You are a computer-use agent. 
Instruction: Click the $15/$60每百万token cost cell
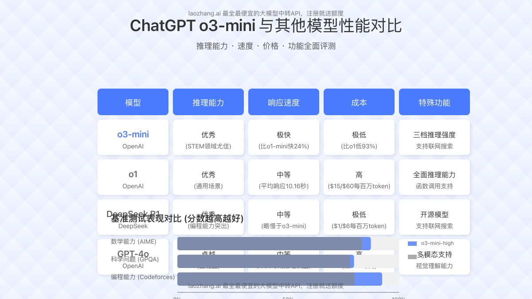click(x=359, y=177)
